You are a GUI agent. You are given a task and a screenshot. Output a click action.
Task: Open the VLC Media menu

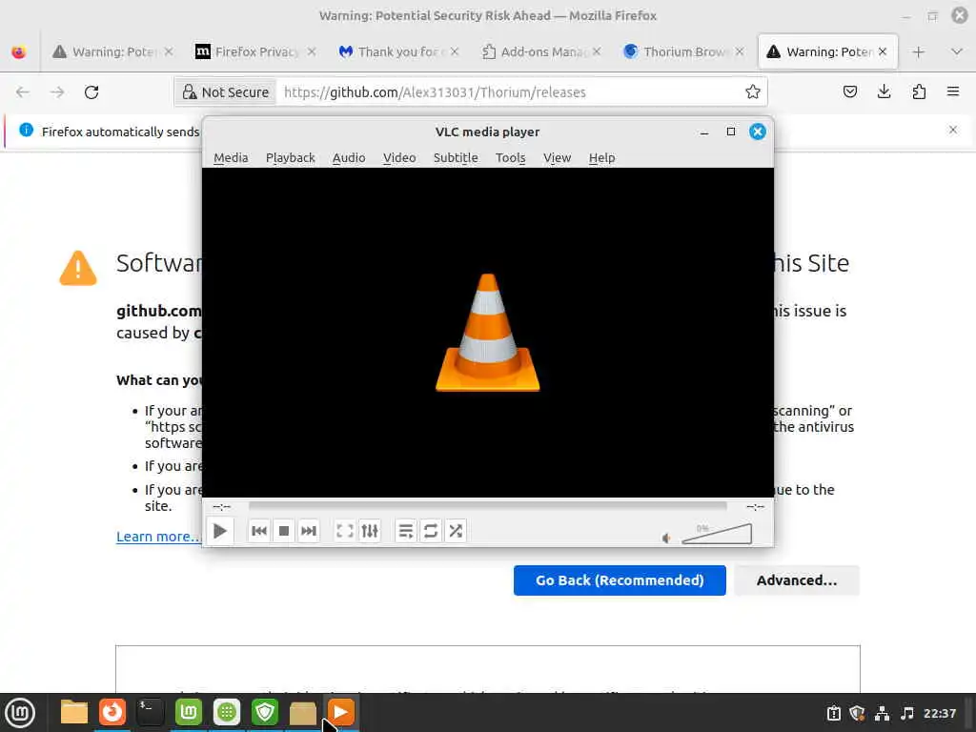point(231,157)
